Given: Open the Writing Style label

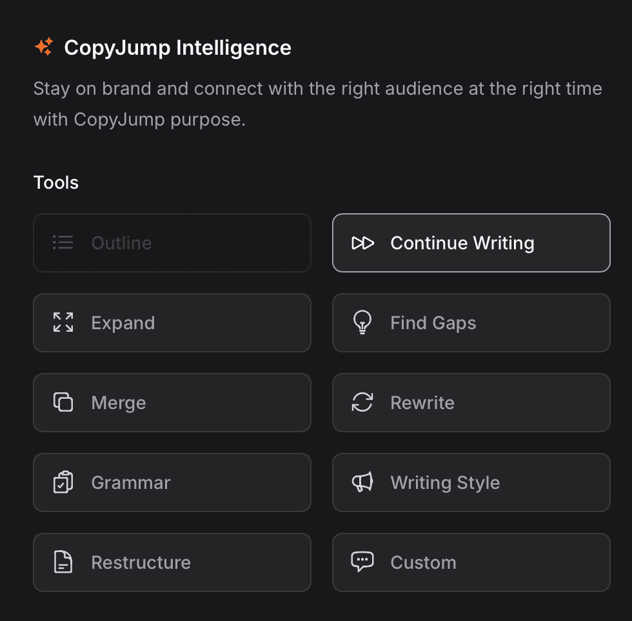Looking at the screenshot, I should tap(445, 482).
